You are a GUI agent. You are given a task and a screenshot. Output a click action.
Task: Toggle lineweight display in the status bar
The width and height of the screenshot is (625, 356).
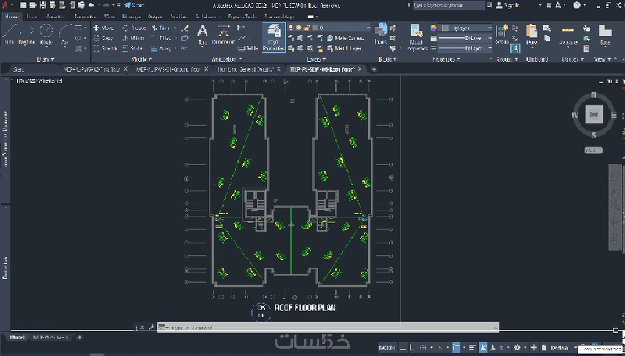click(472, 348)
